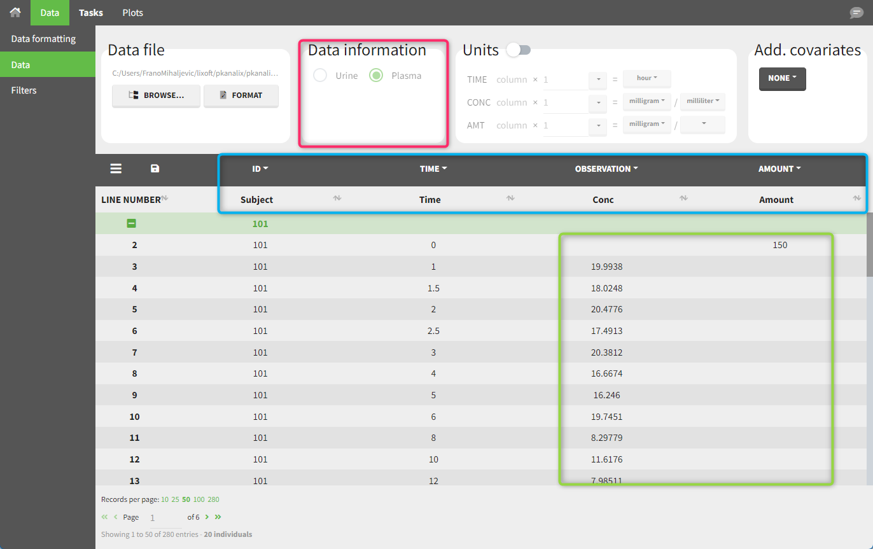Open the OBSERVATION column type dropdown
Image resolution: width=873 pixels, height=549 pixels.
point(606,169)
